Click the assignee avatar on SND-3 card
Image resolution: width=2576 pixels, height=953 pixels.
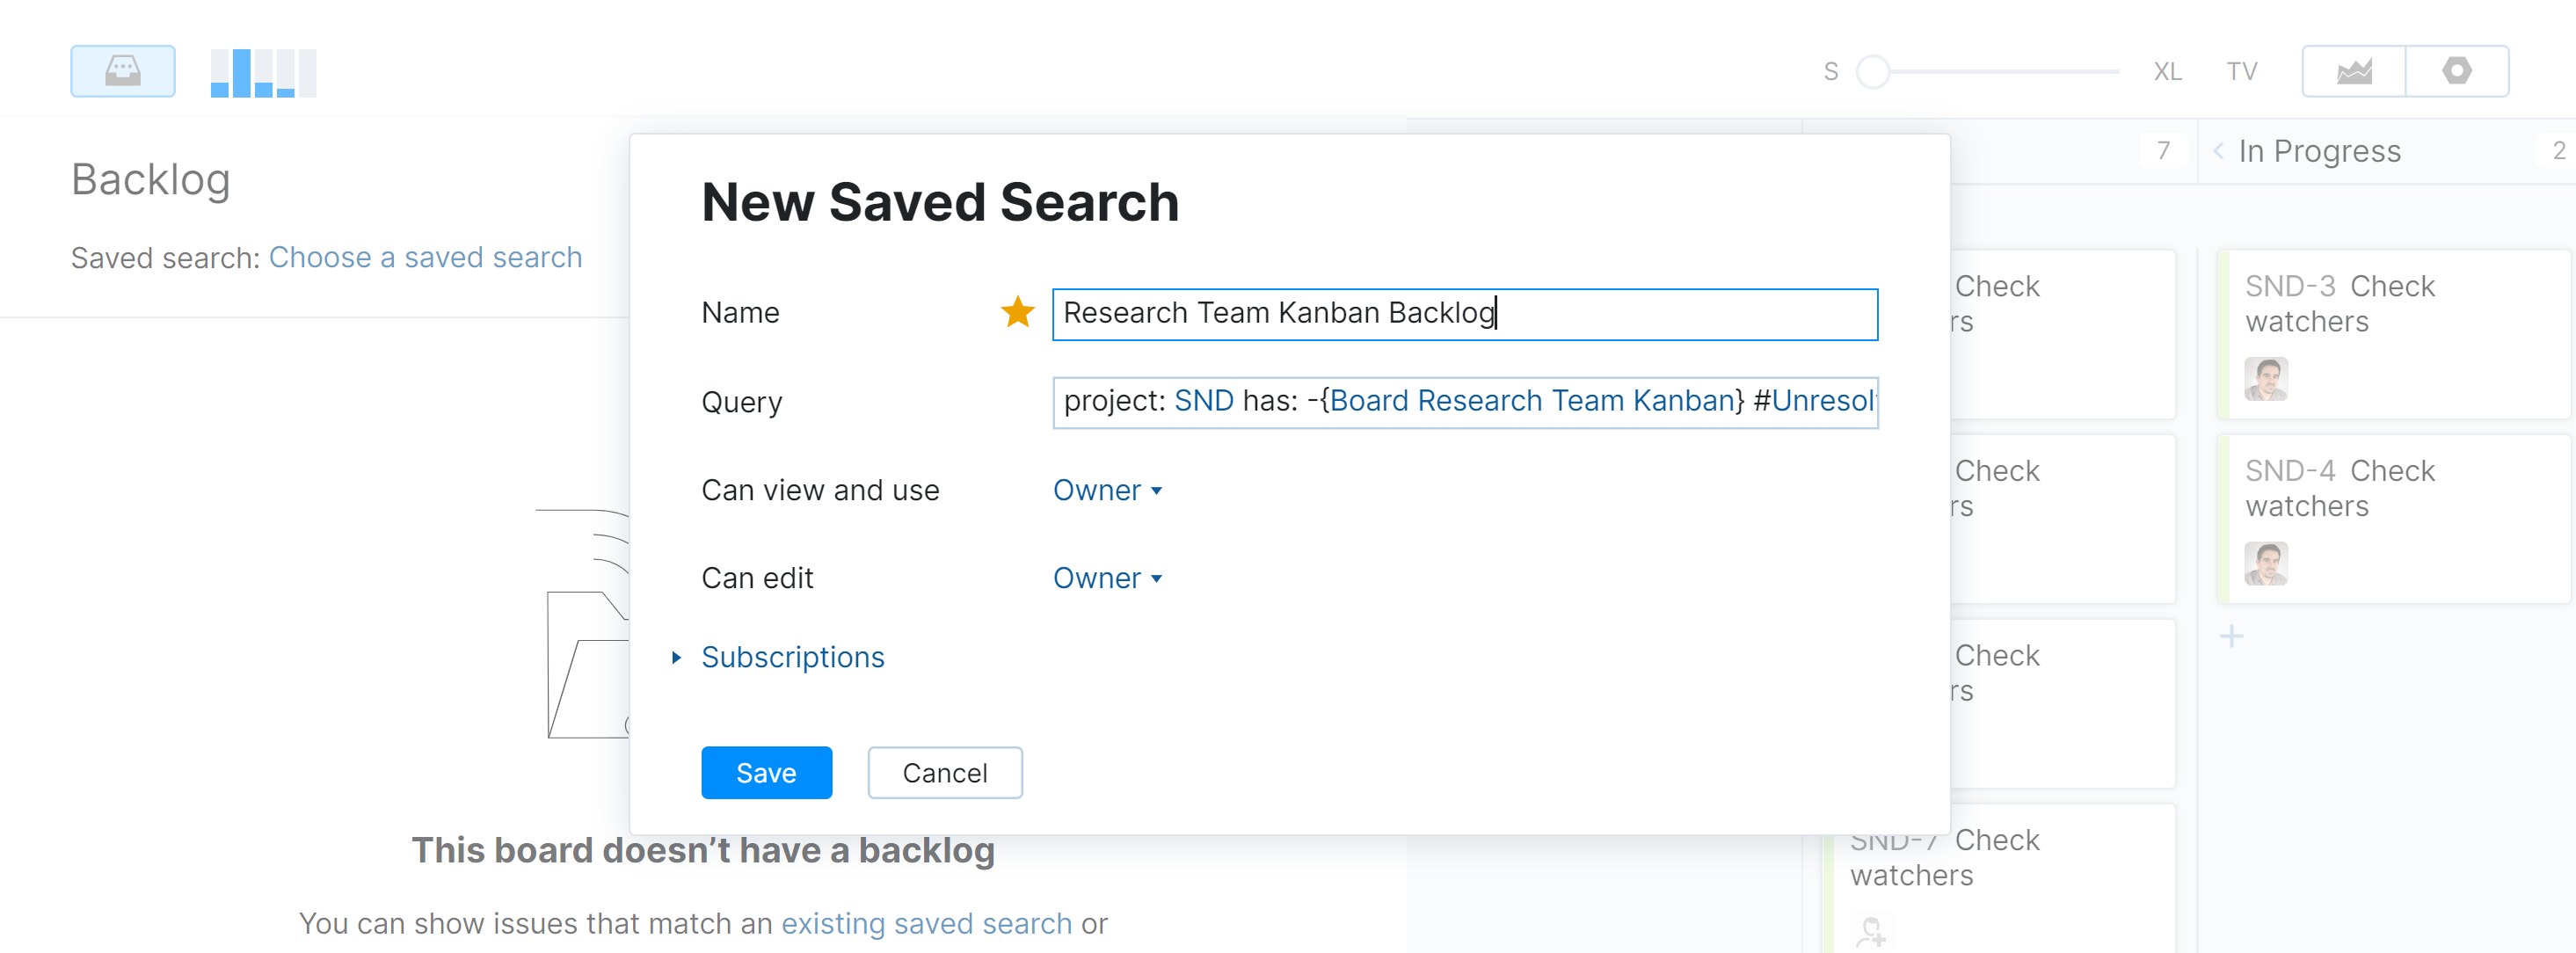[2266, 380]
